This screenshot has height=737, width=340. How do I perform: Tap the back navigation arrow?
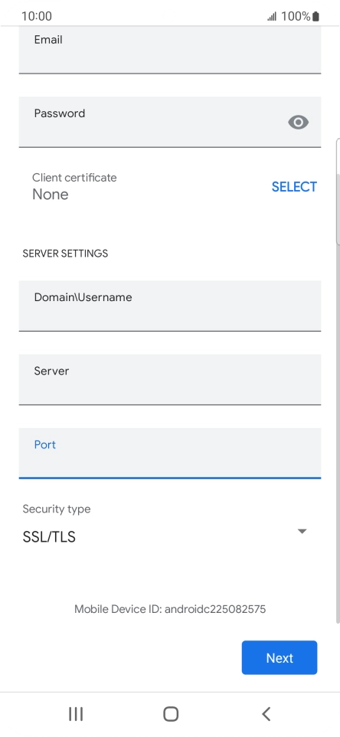(x=266, y=714)
